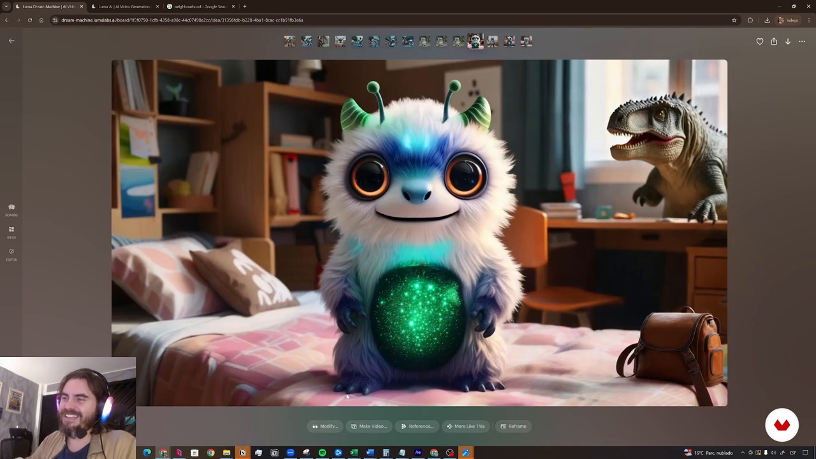Viewport: 816px width, 459px height.
Task: Open After Effects from the taskbar
Action: tap(418, 453)
